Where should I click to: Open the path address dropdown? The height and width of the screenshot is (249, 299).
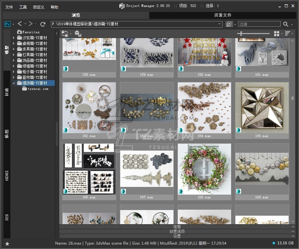tap(220, 24)
